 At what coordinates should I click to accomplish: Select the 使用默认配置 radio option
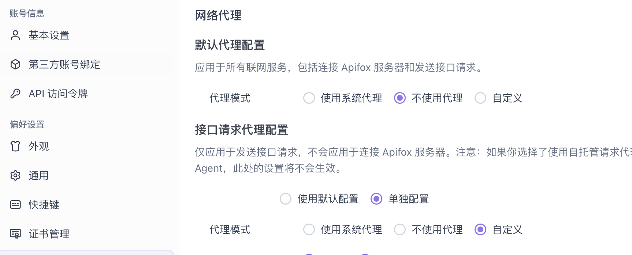[x=286, y=199]
